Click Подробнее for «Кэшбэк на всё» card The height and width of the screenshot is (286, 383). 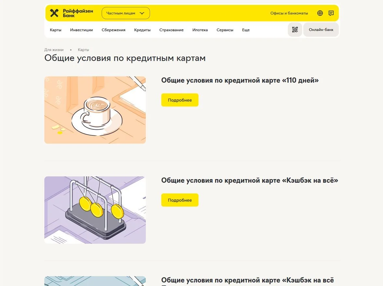click(x=180, y=200)
